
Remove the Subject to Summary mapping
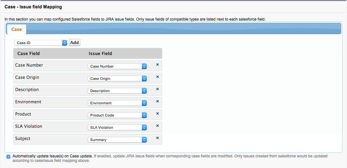157,138
